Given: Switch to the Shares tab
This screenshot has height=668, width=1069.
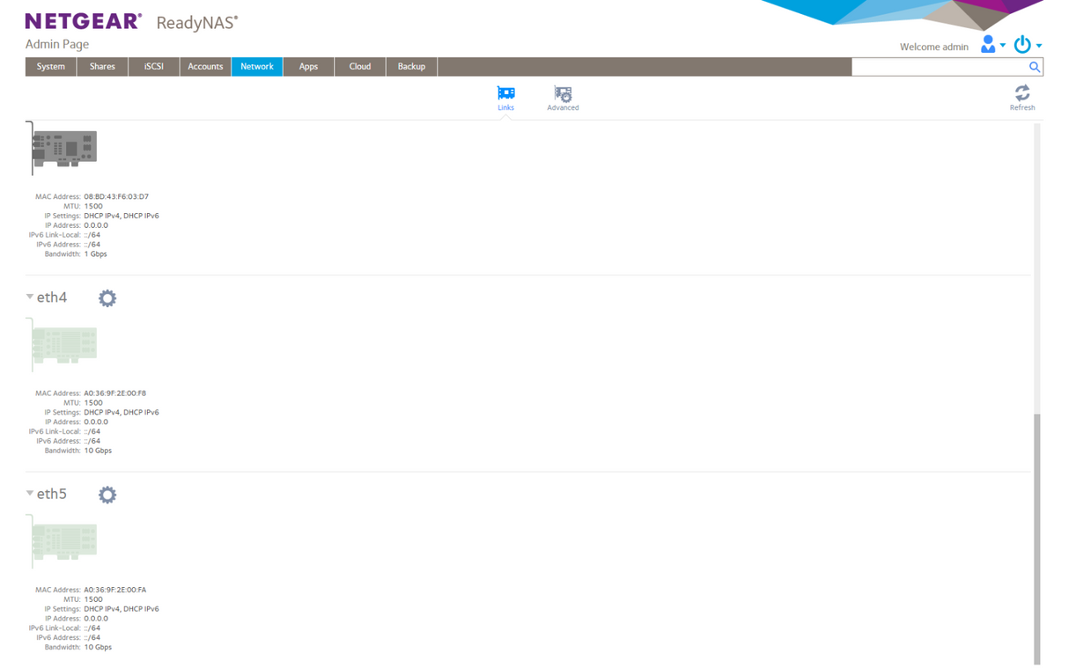Looking at the screenshot, I should click(102, 67).
